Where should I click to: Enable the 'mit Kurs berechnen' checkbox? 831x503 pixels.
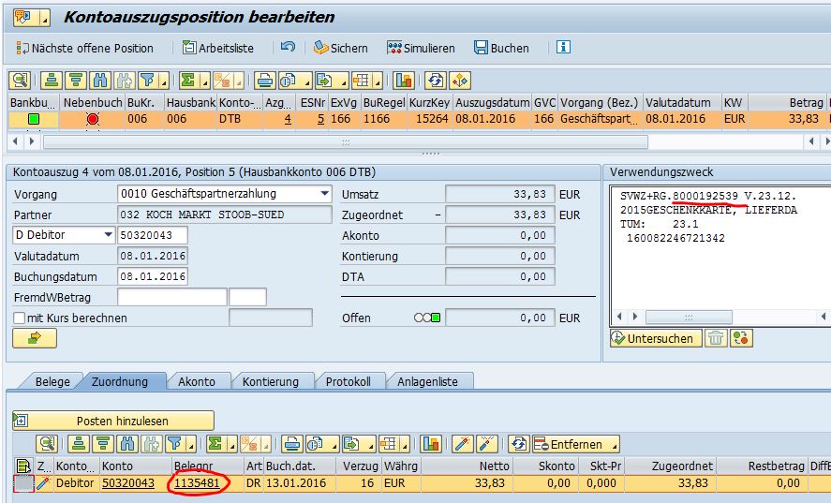tap(20, 318)
